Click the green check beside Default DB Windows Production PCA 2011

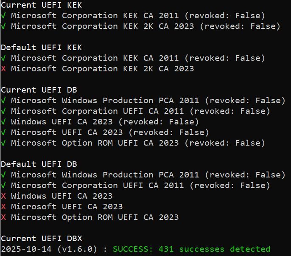[3, 175]
